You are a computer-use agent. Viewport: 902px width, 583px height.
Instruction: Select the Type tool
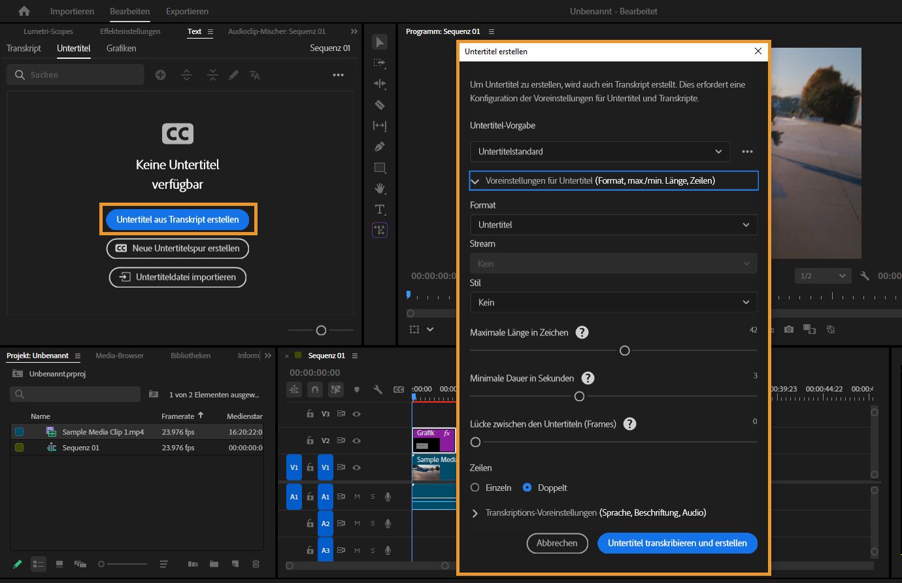380,209
